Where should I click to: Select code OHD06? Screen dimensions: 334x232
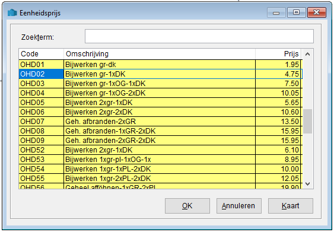pos(42,112)
